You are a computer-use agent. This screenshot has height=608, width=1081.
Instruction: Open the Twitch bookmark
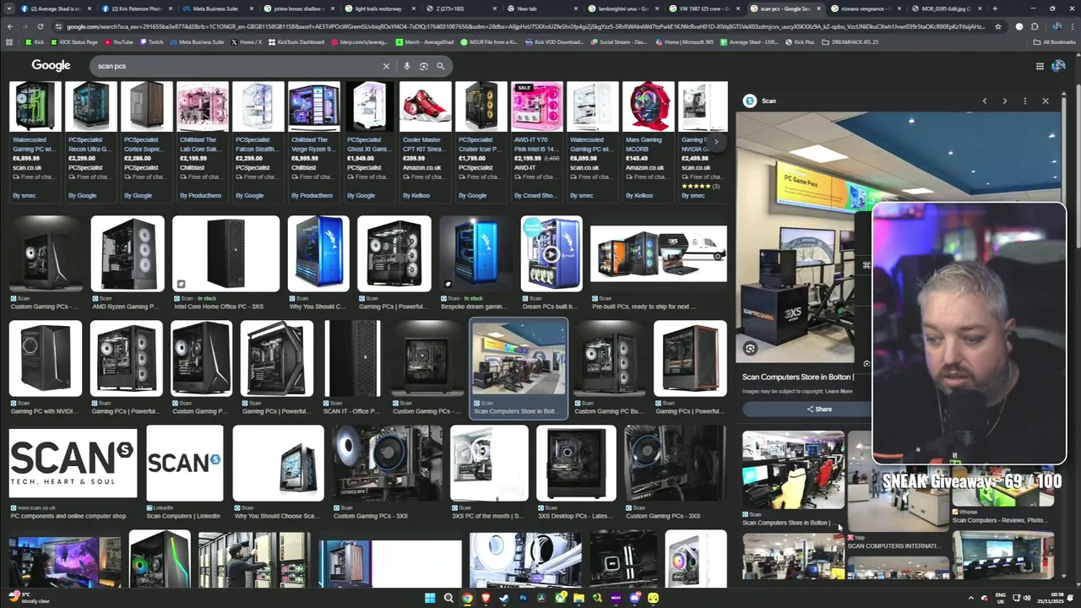point(152,41)
